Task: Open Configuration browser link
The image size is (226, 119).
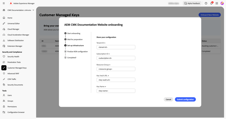Action: coord(16,112)
